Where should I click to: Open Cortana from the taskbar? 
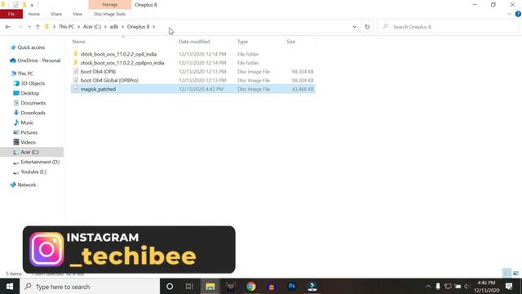170,287
